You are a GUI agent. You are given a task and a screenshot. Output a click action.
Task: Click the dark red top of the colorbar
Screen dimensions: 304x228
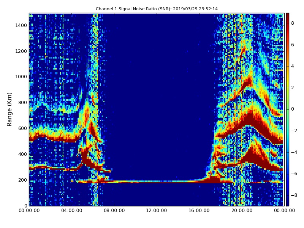[288, 15]
